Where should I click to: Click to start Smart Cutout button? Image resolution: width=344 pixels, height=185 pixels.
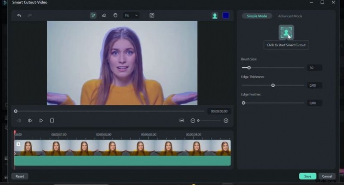click(x=286, y=32)
